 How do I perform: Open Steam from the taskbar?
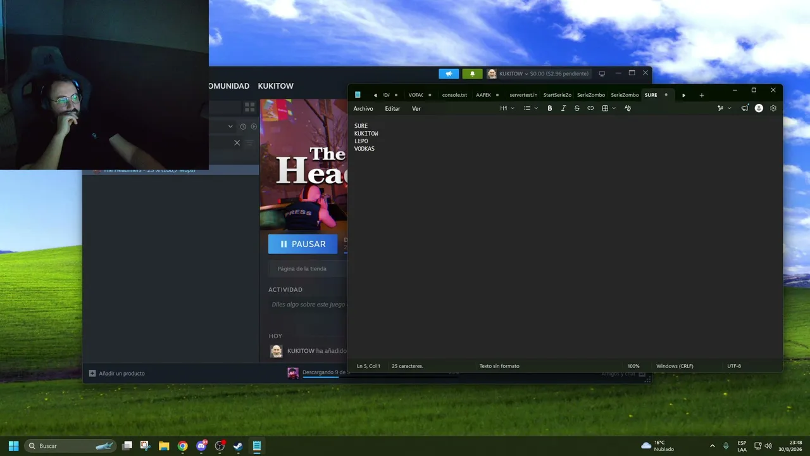[238, 446]
